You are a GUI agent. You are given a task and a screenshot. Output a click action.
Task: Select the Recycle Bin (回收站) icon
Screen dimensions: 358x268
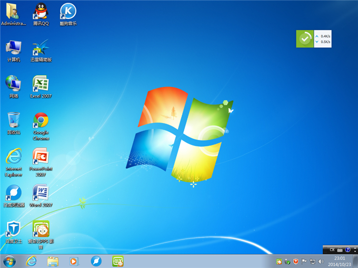click(14, 120)
